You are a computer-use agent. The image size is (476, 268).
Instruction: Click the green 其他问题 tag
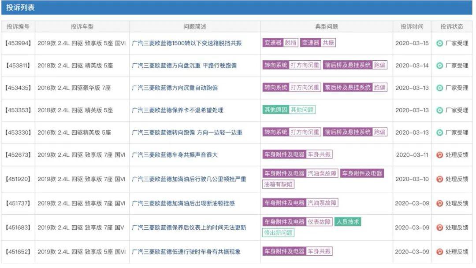[x=302, y=110]
